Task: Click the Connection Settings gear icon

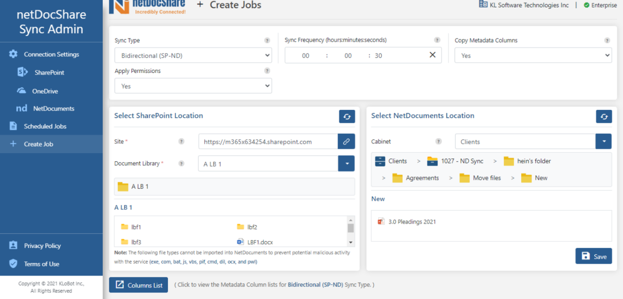Action: click(x=13, y=54)
